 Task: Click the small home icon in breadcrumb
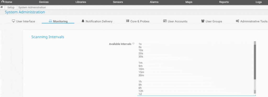coord(2,7)
